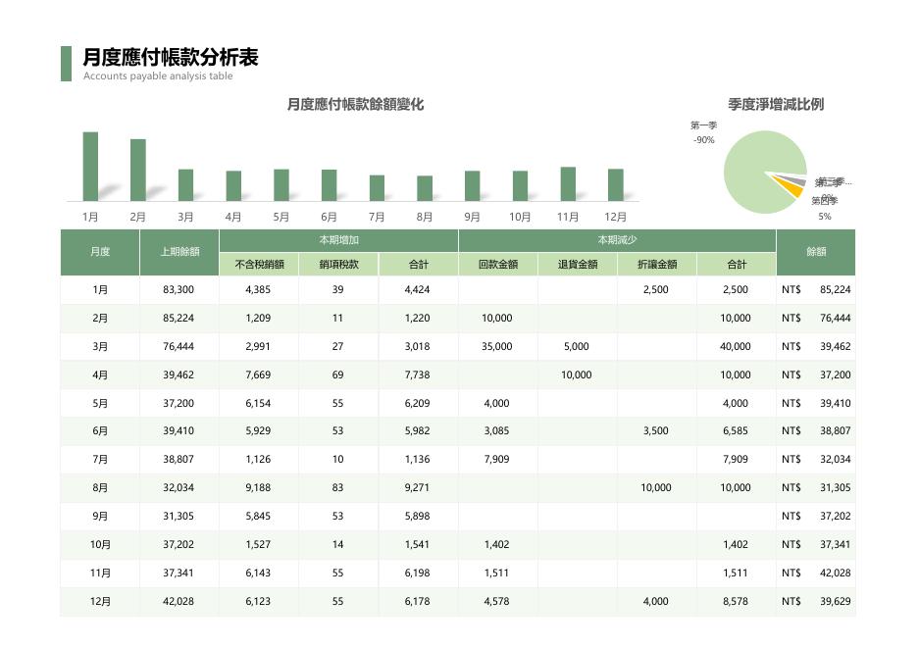Select cell 7,669 in the 4月 row
This screenshot has width=918, height=649.
(x=258, y=375)
